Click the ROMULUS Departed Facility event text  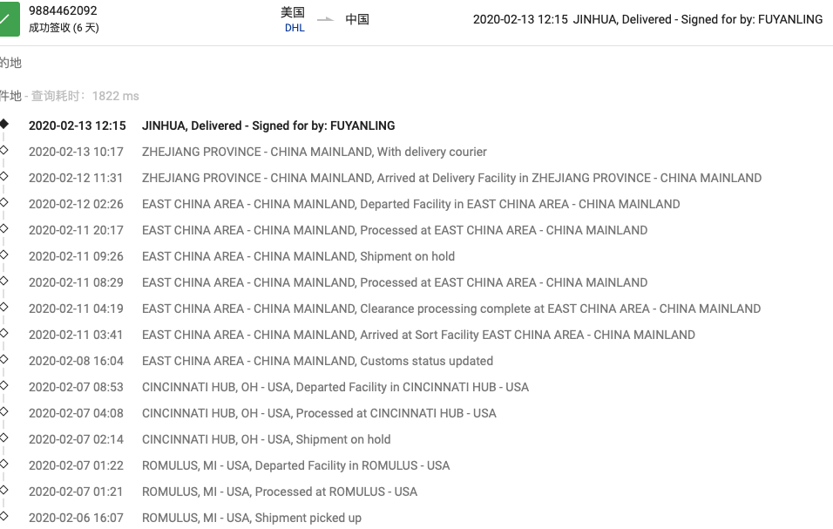coord(296,465)
